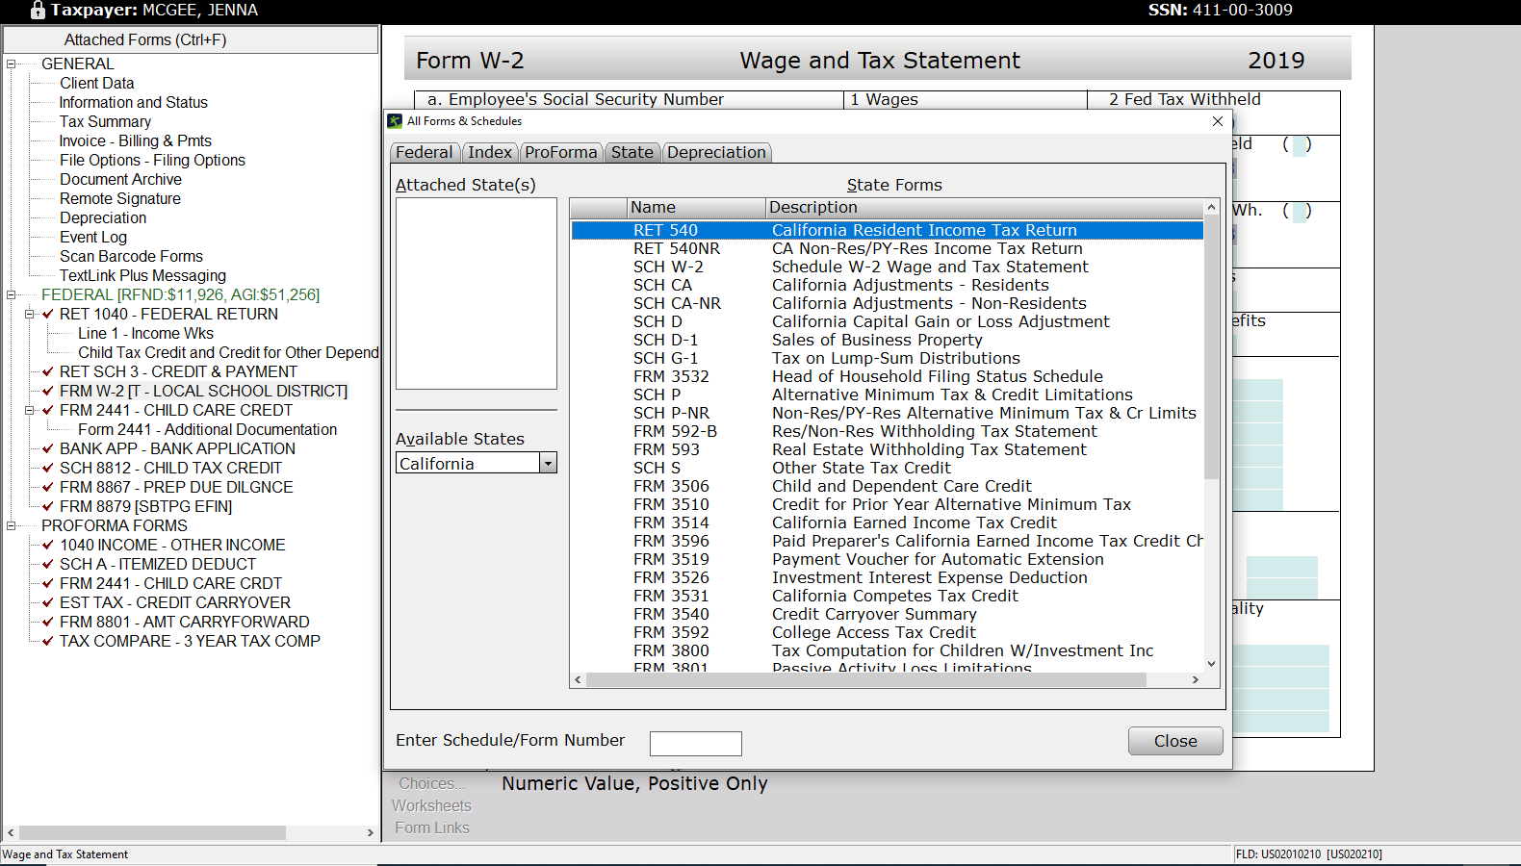Image resolution: width=1521 pixels, height=866 pixels.
Task: Toggle the checkmark next to BANK APP
Action: tap(48, 448)
